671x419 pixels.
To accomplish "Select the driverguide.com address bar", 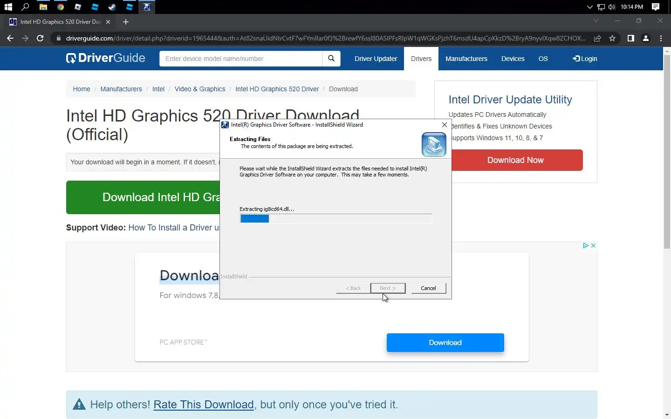I will pyautogui.click(x=326, y=38).
